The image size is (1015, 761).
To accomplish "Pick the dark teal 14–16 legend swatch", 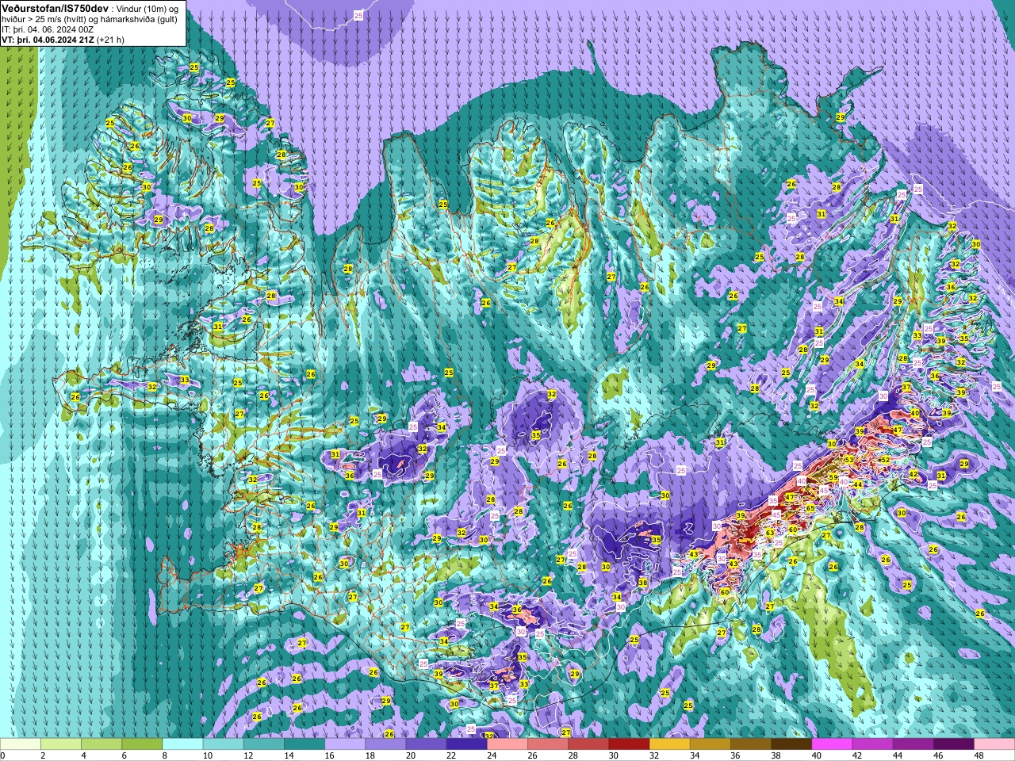I will (304, 744).
